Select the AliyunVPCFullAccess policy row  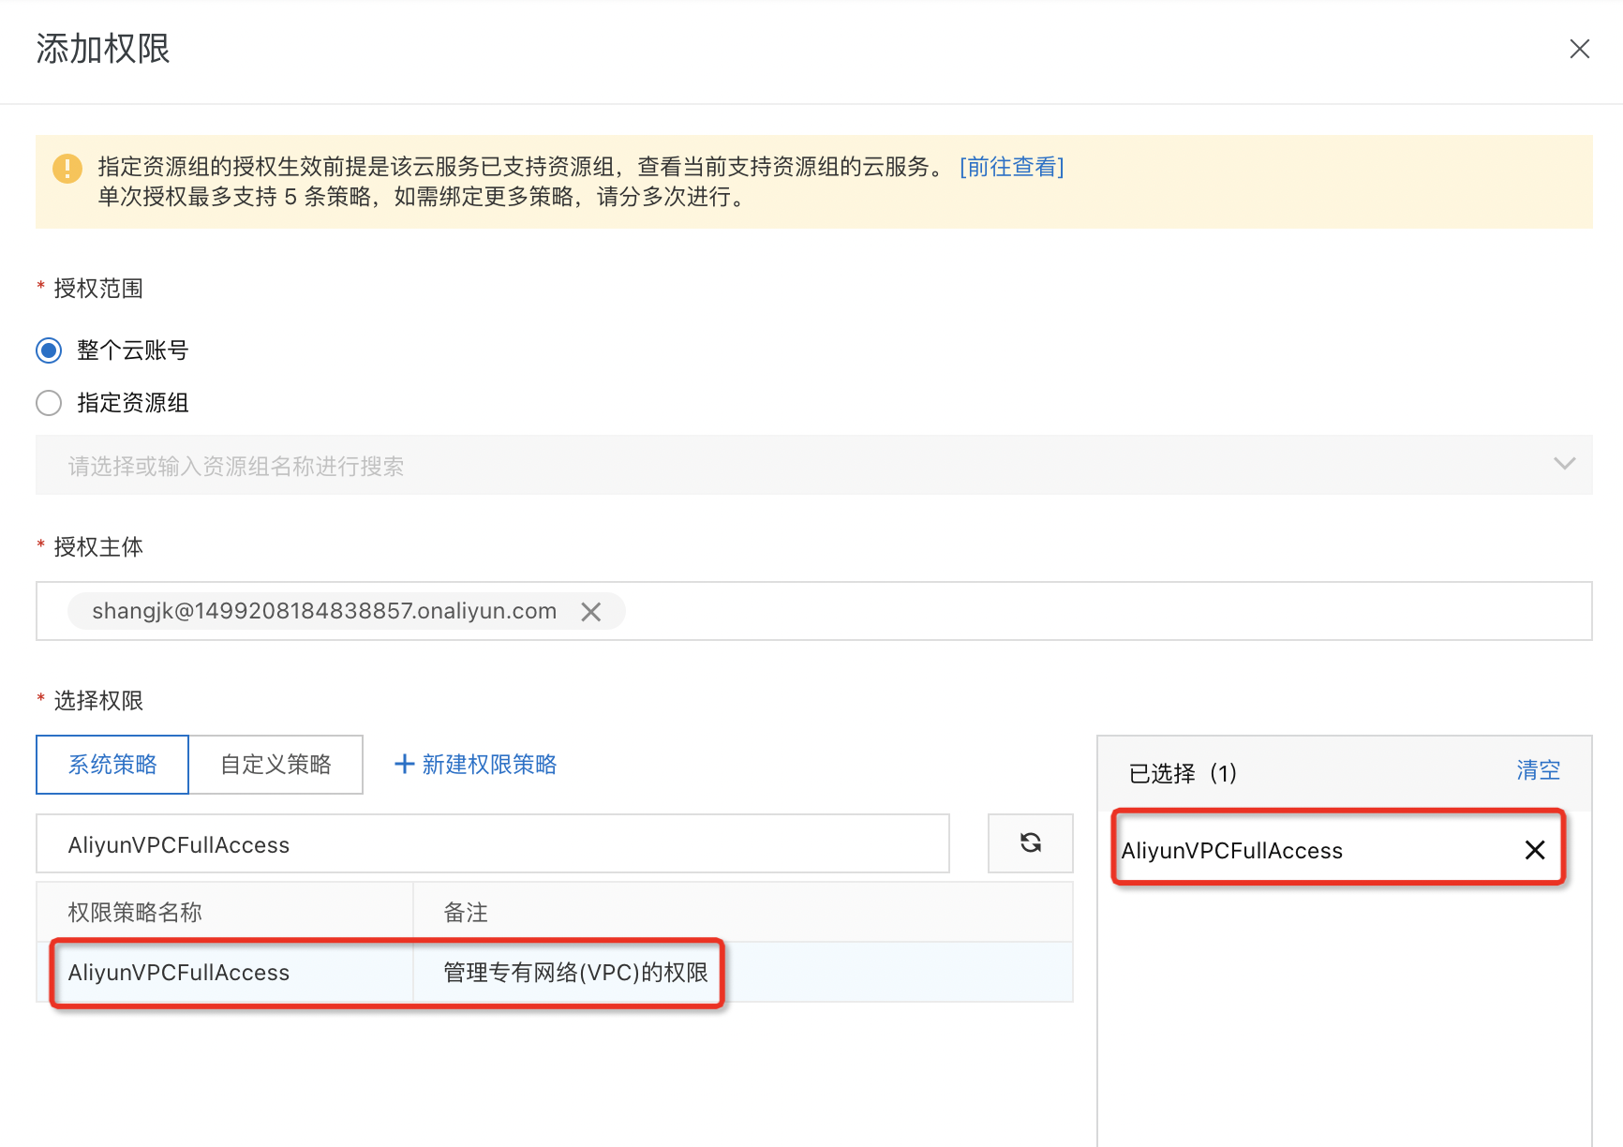555,973
